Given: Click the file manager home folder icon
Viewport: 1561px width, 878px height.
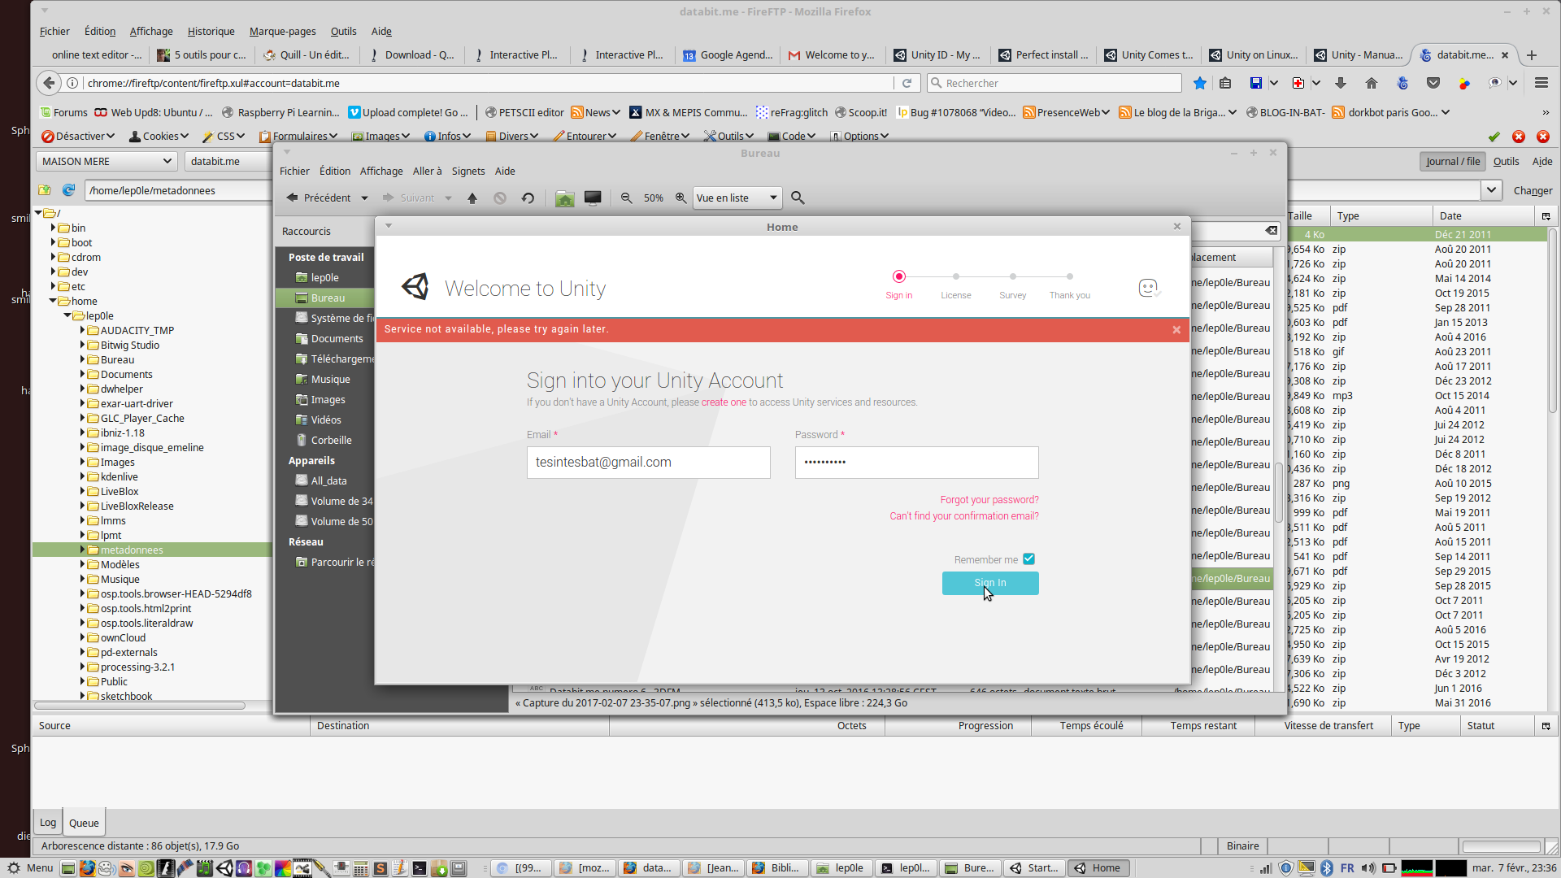Looking at the screenshot, I should 564,198.
